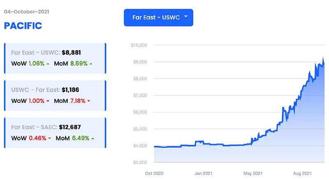Screen dimensions: 329x179
Task: Click the red MoM down arrow for USWC - Far East
Action: [89, 101]
